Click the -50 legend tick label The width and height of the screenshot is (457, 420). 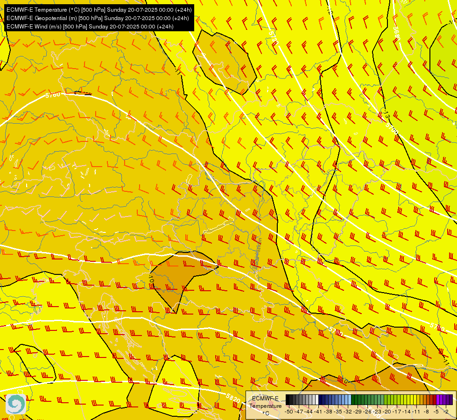(x=289, y=412)
